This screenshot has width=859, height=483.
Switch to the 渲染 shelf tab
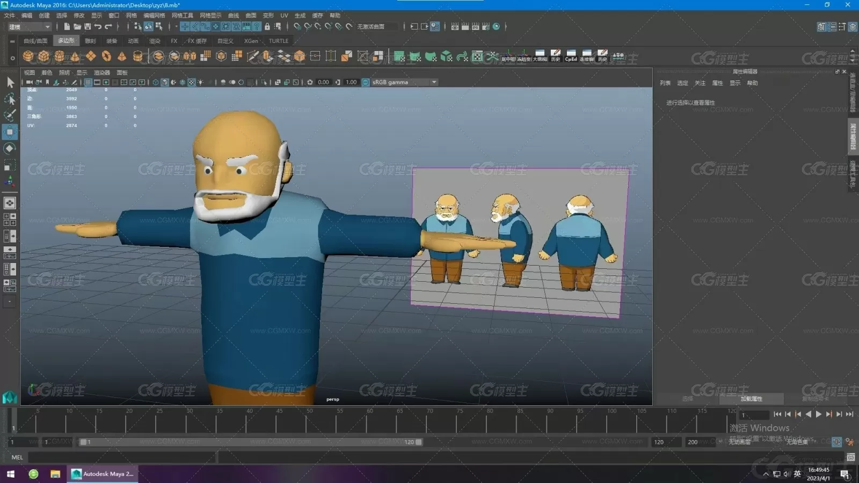[x=155, y=41]
